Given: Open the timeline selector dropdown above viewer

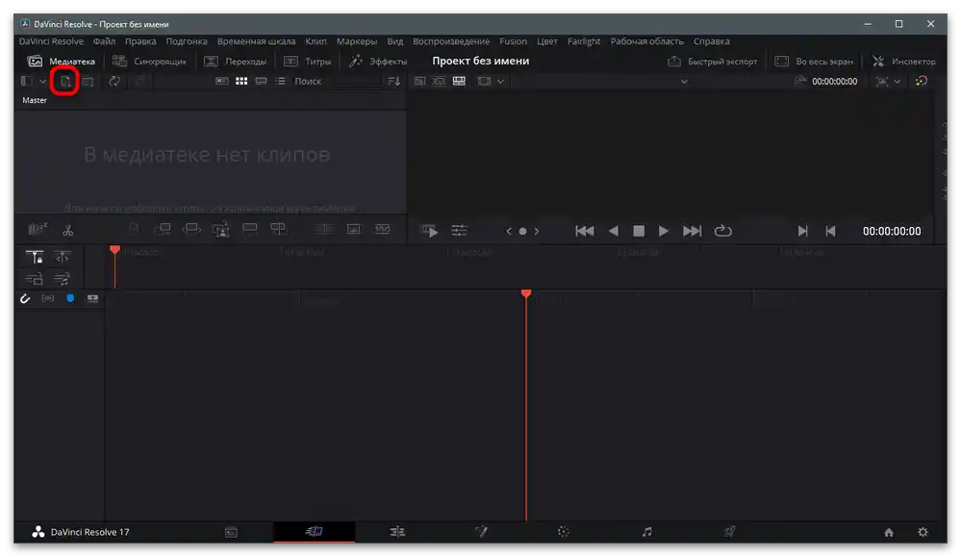Looking at the screenshot, I should pos(684,81).
